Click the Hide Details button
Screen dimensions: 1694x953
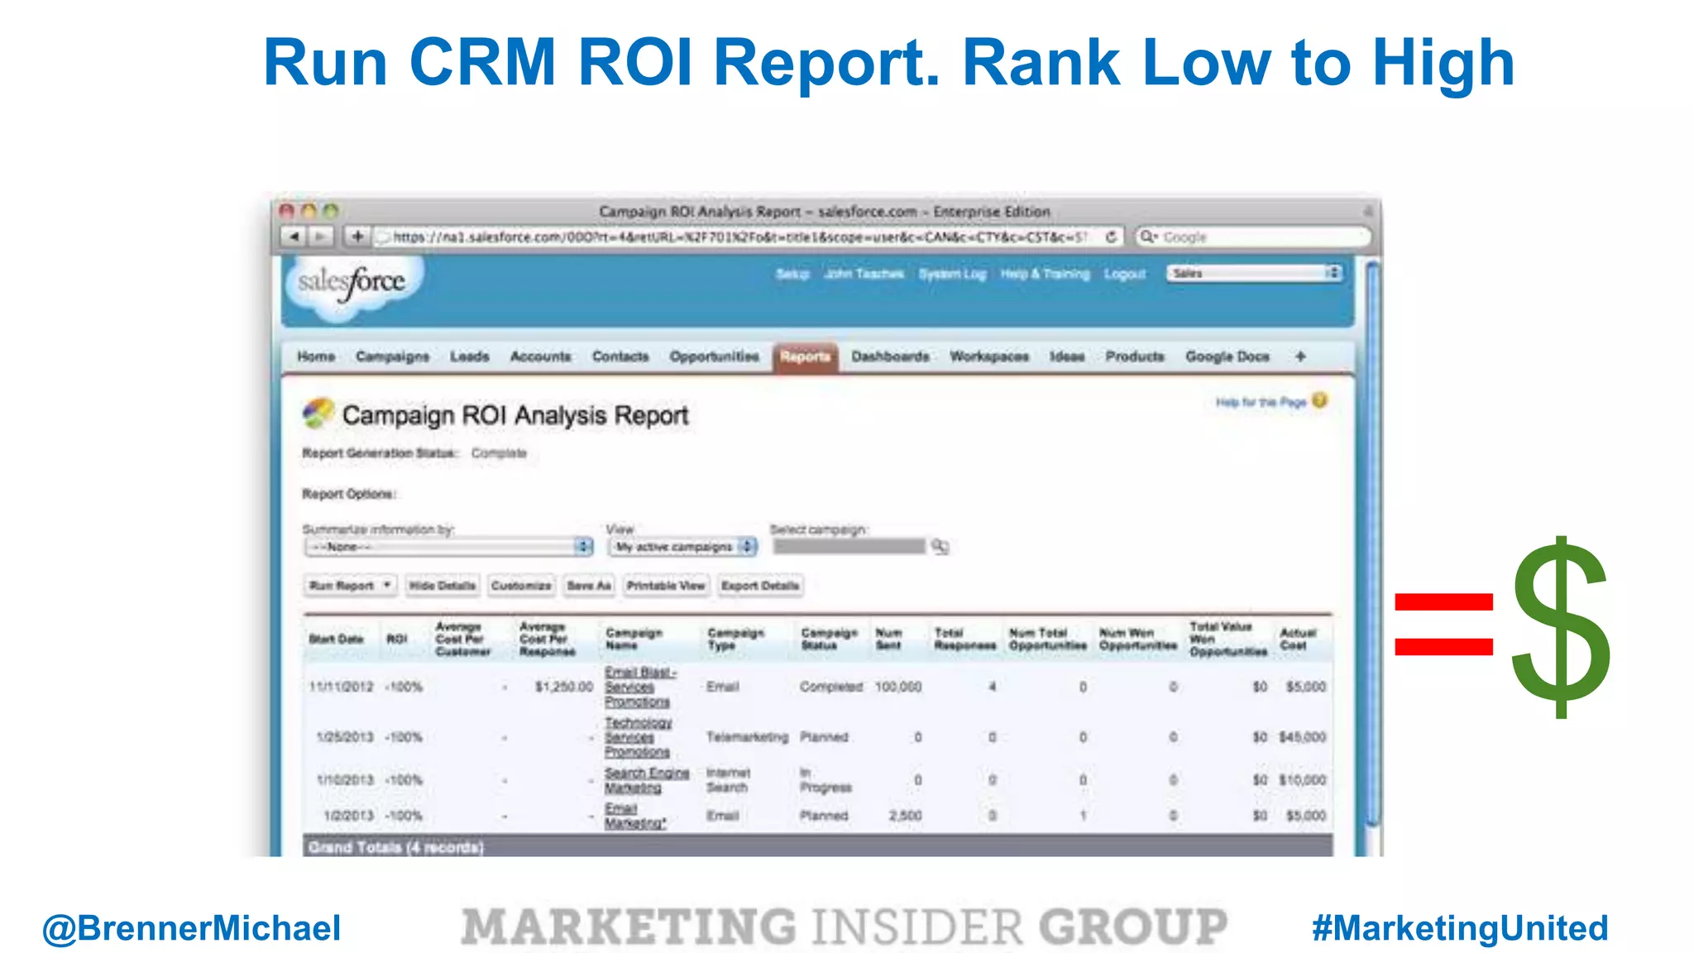click(443, 586)
